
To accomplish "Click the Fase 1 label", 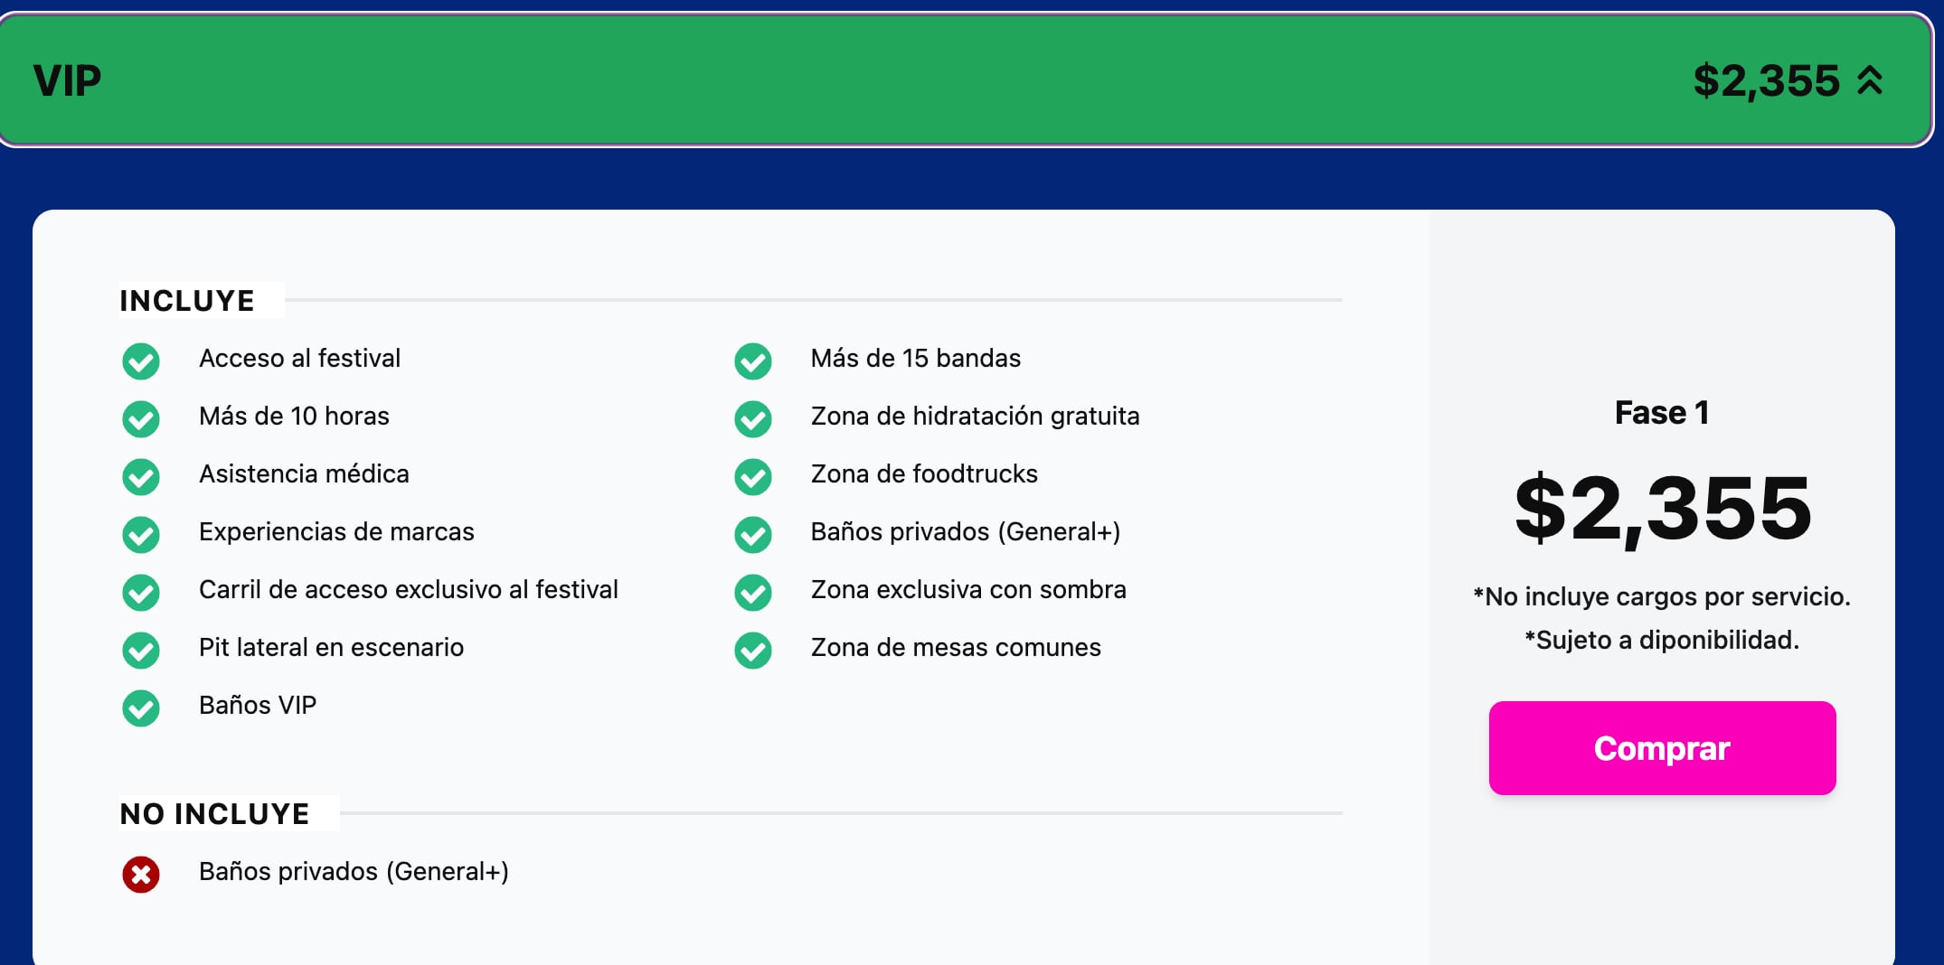I will 1662,413.
